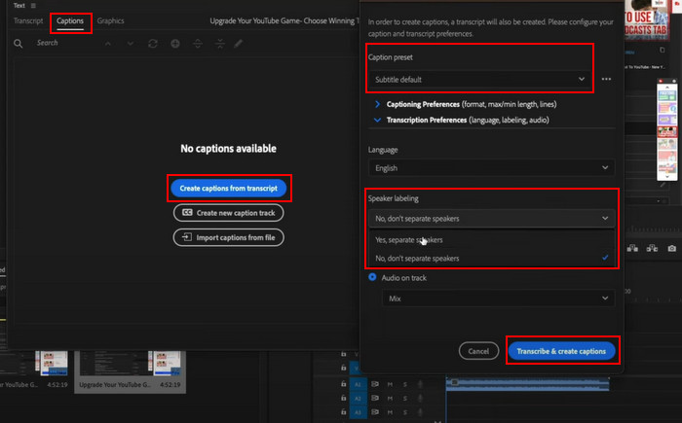Choose 'Yes, separate speakers' option
This screenshot has width=682, height=423.
[x=409, y=239]
